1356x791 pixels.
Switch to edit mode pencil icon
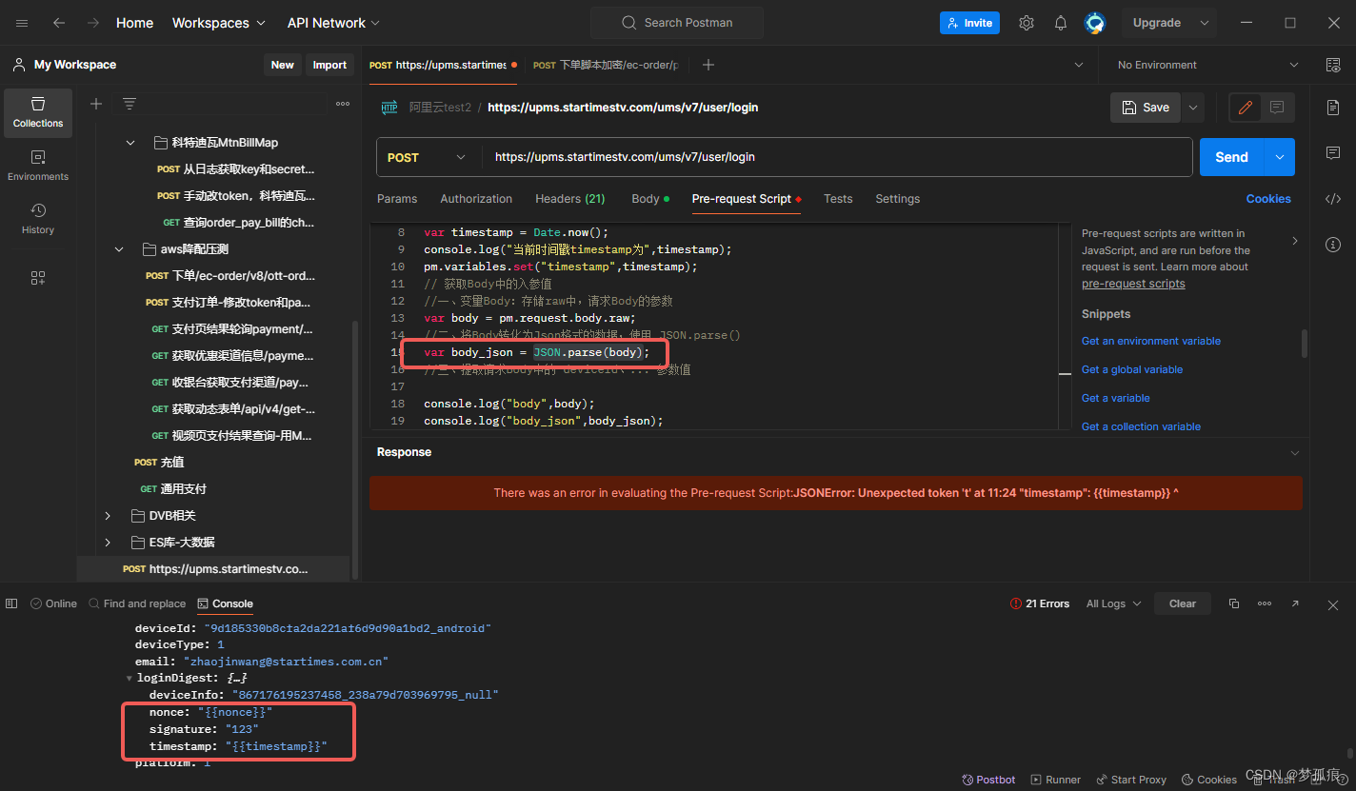[x=1245, y=108]
